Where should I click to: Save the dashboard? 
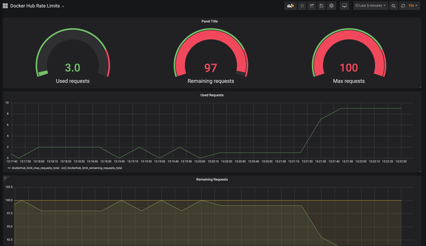(x=321, y=6)
